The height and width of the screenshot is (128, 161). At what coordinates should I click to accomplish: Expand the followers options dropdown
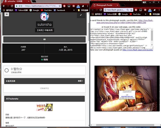[x=80, y=81]
